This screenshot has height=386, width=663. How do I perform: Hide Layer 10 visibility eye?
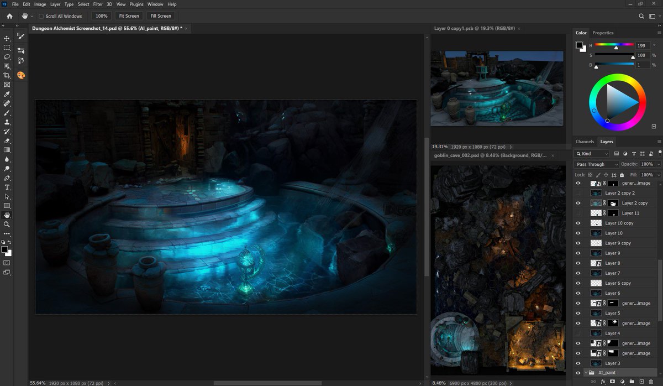point(578,233)
